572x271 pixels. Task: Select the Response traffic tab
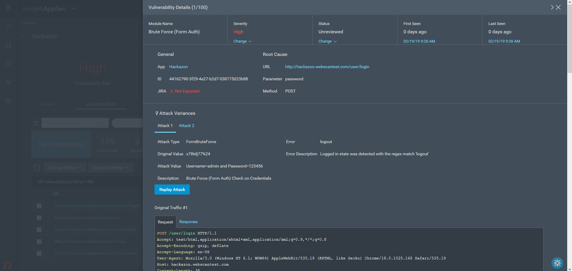pyautogui.click(x=188, y=222)
